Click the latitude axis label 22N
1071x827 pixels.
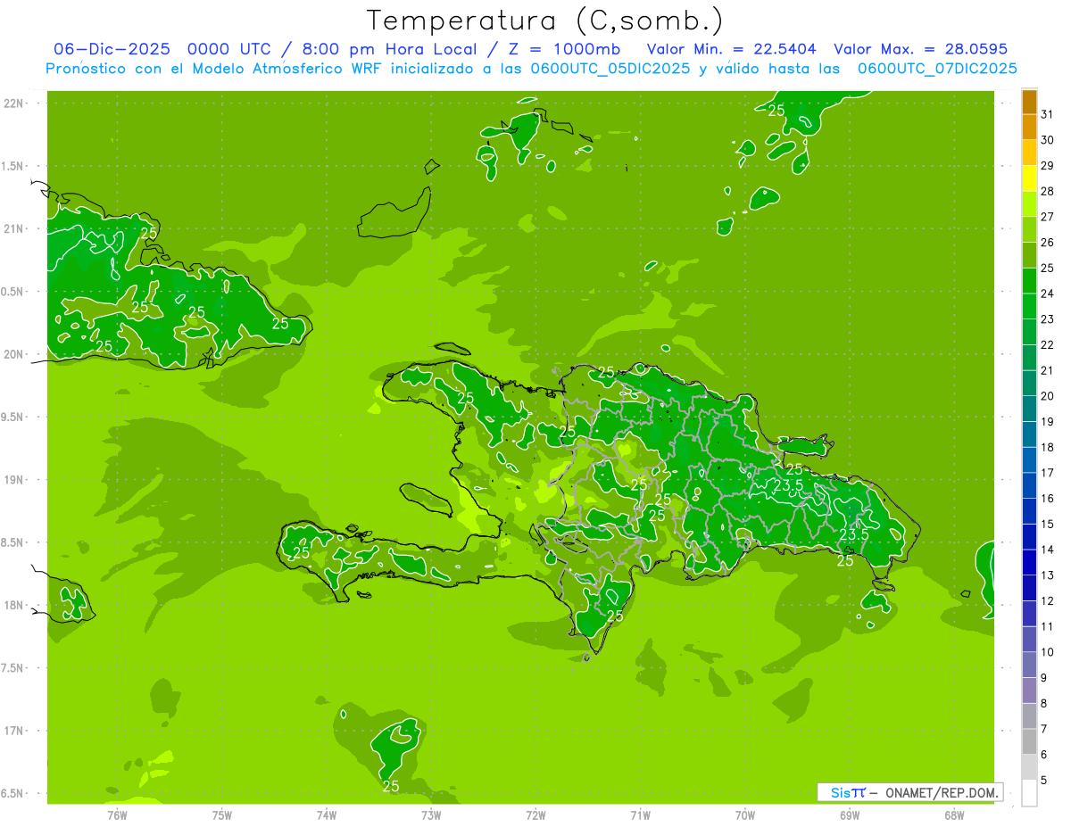[15, 103]
